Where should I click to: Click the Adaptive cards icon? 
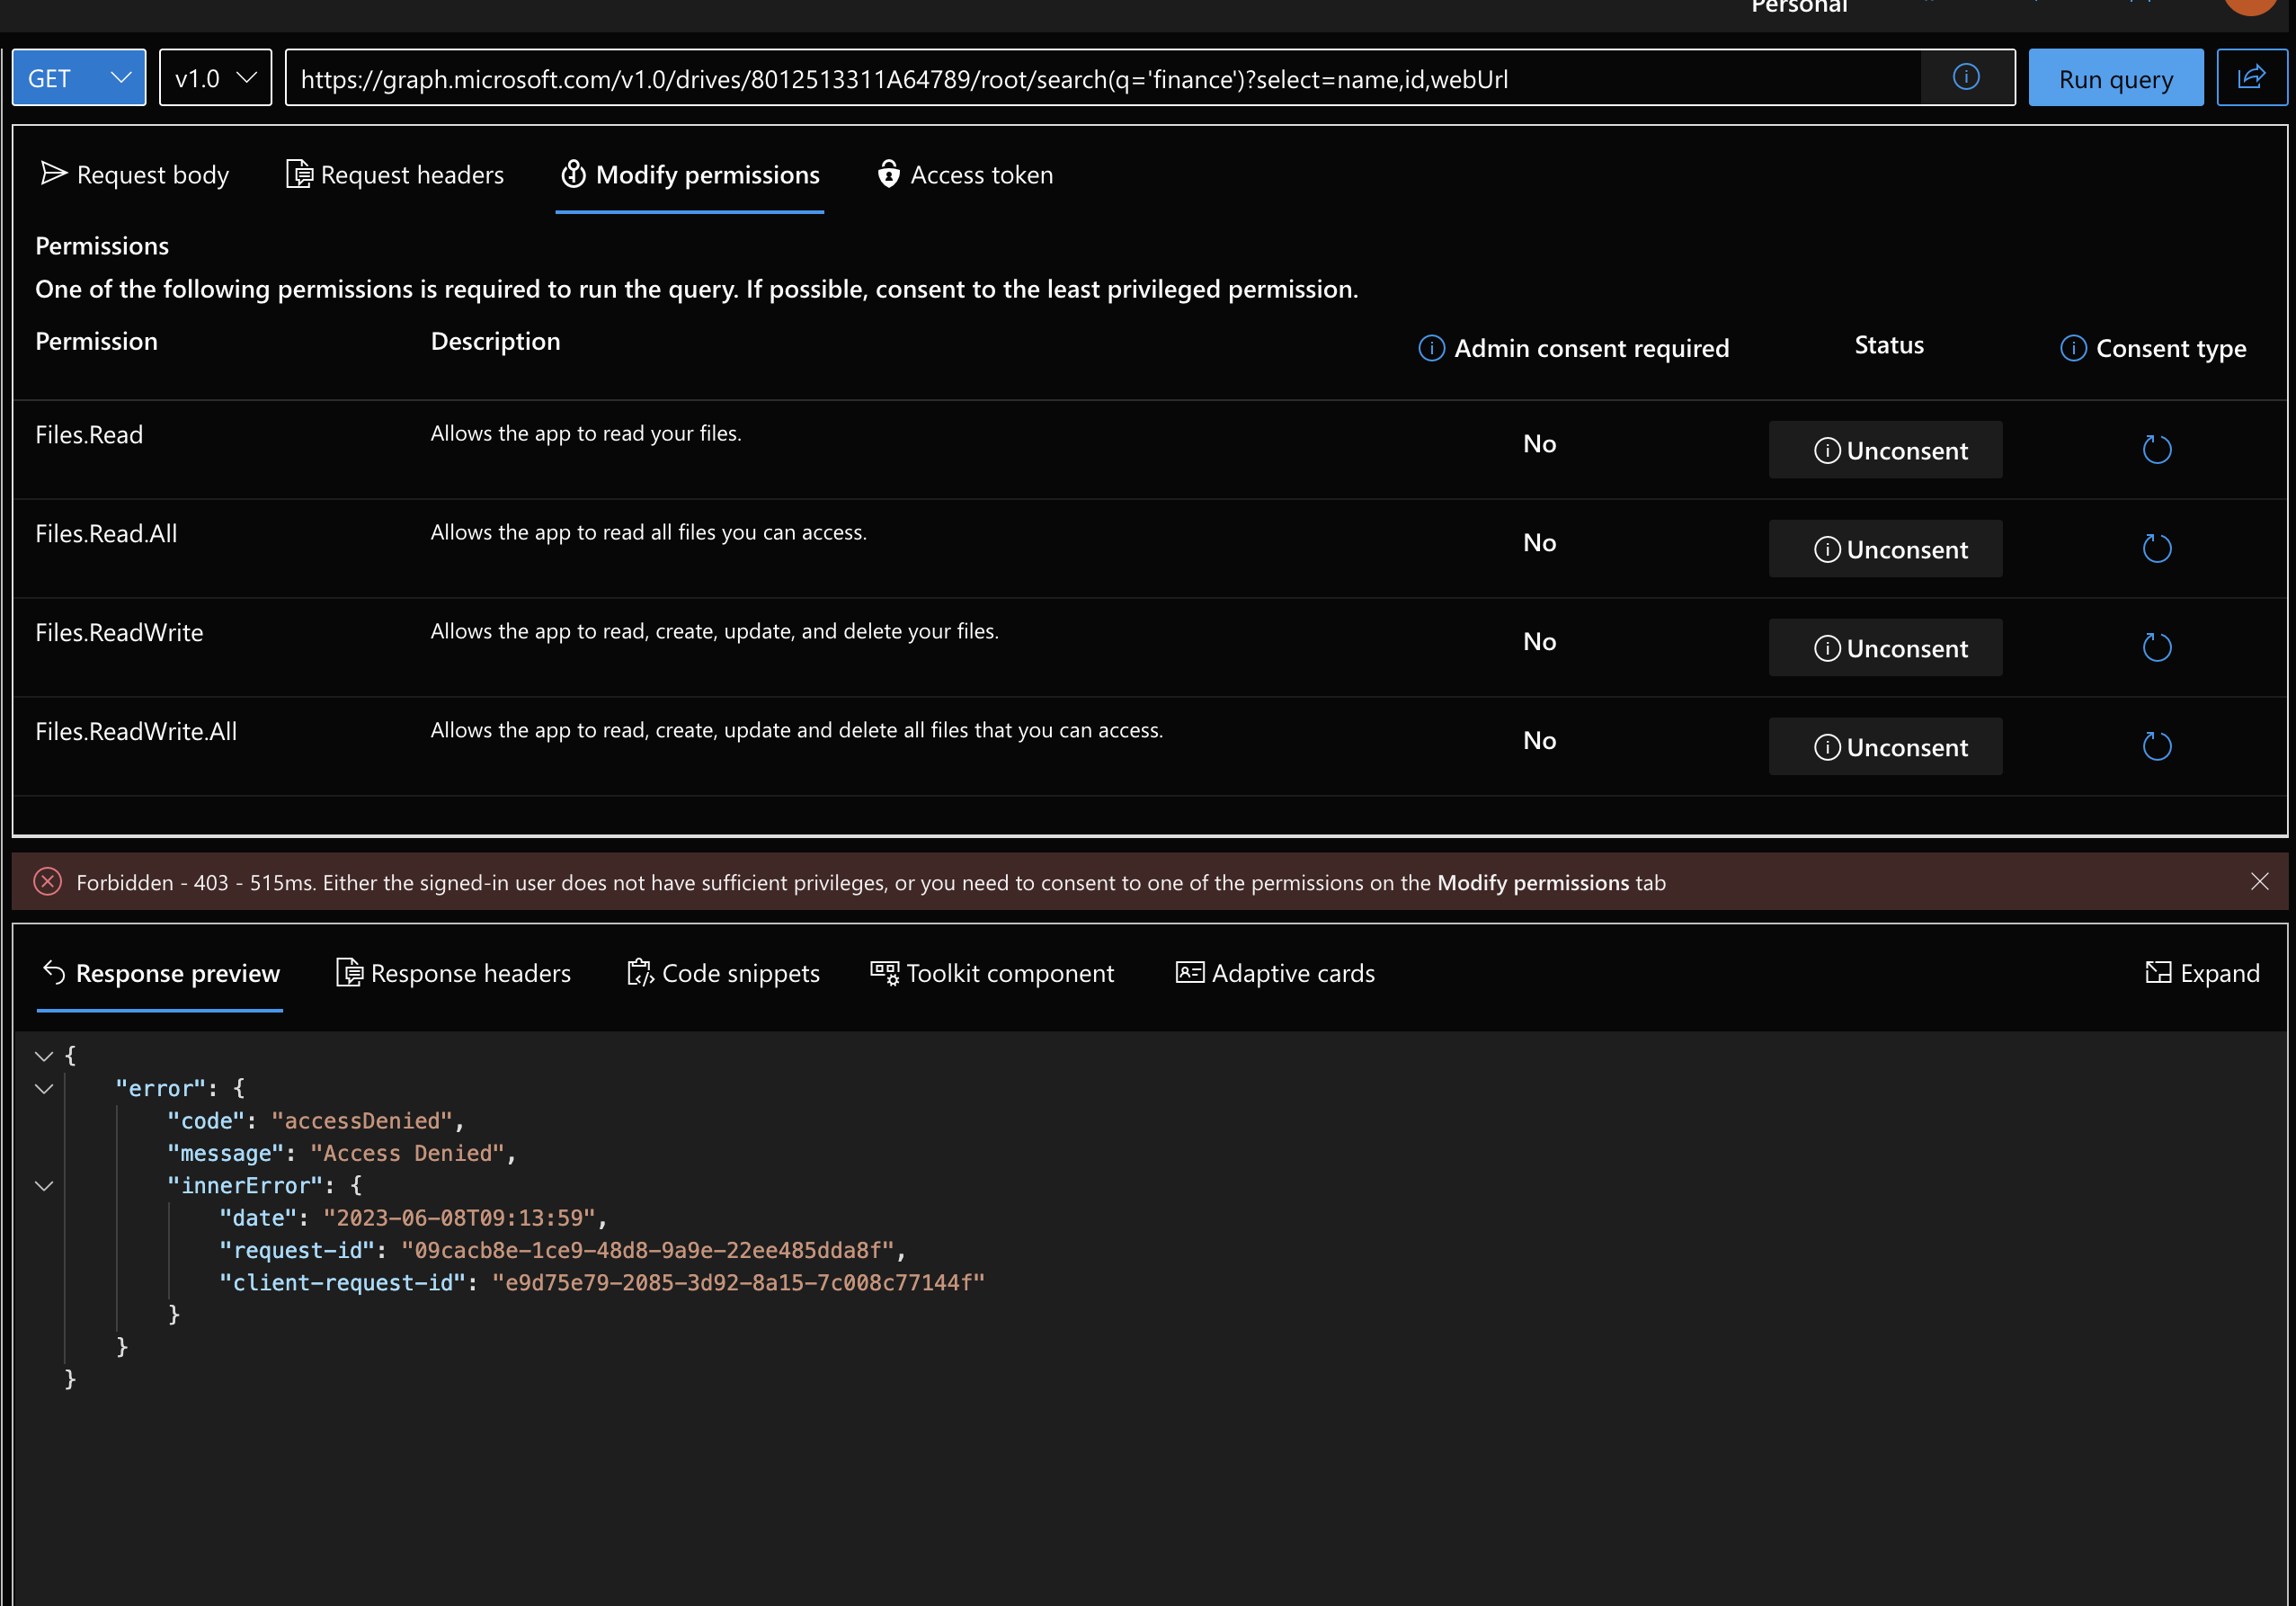pyautogui.click(x=1190, y=972)
